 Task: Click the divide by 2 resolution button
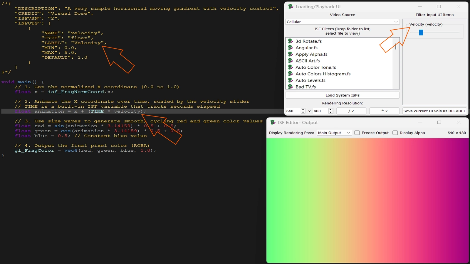351,111
